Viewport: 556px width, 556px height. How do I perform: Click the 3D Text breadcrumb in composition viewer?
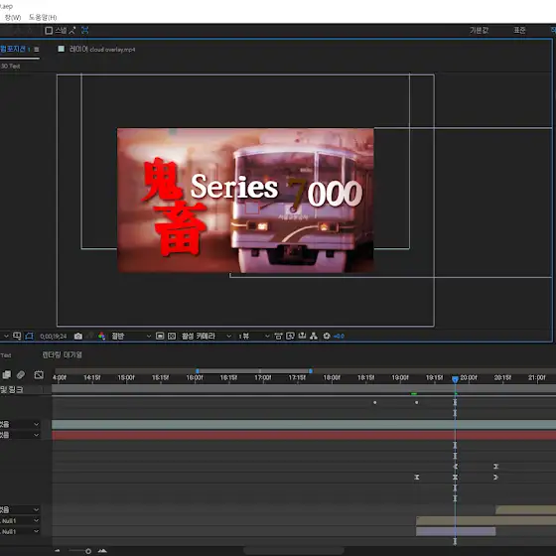coord(10,67)
